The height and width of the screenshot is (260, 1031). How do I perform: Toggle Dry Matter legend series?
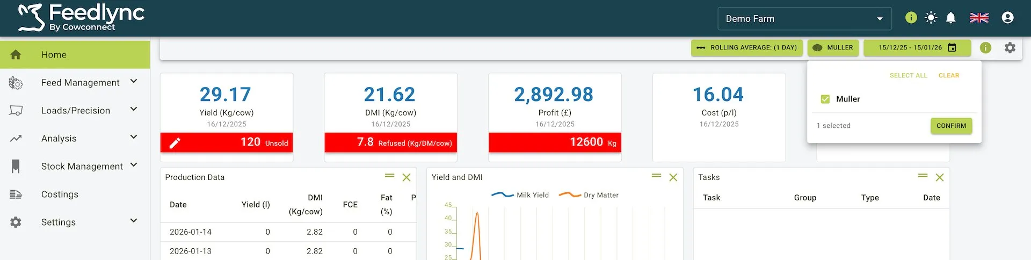[x=589, y=195]
